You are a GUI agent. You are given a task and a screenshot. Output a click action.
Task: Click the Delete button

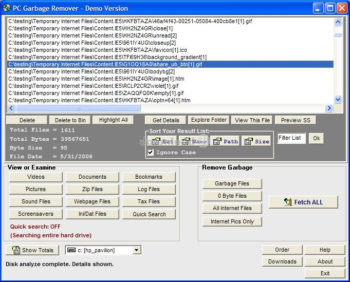click(x=27, y=120)
